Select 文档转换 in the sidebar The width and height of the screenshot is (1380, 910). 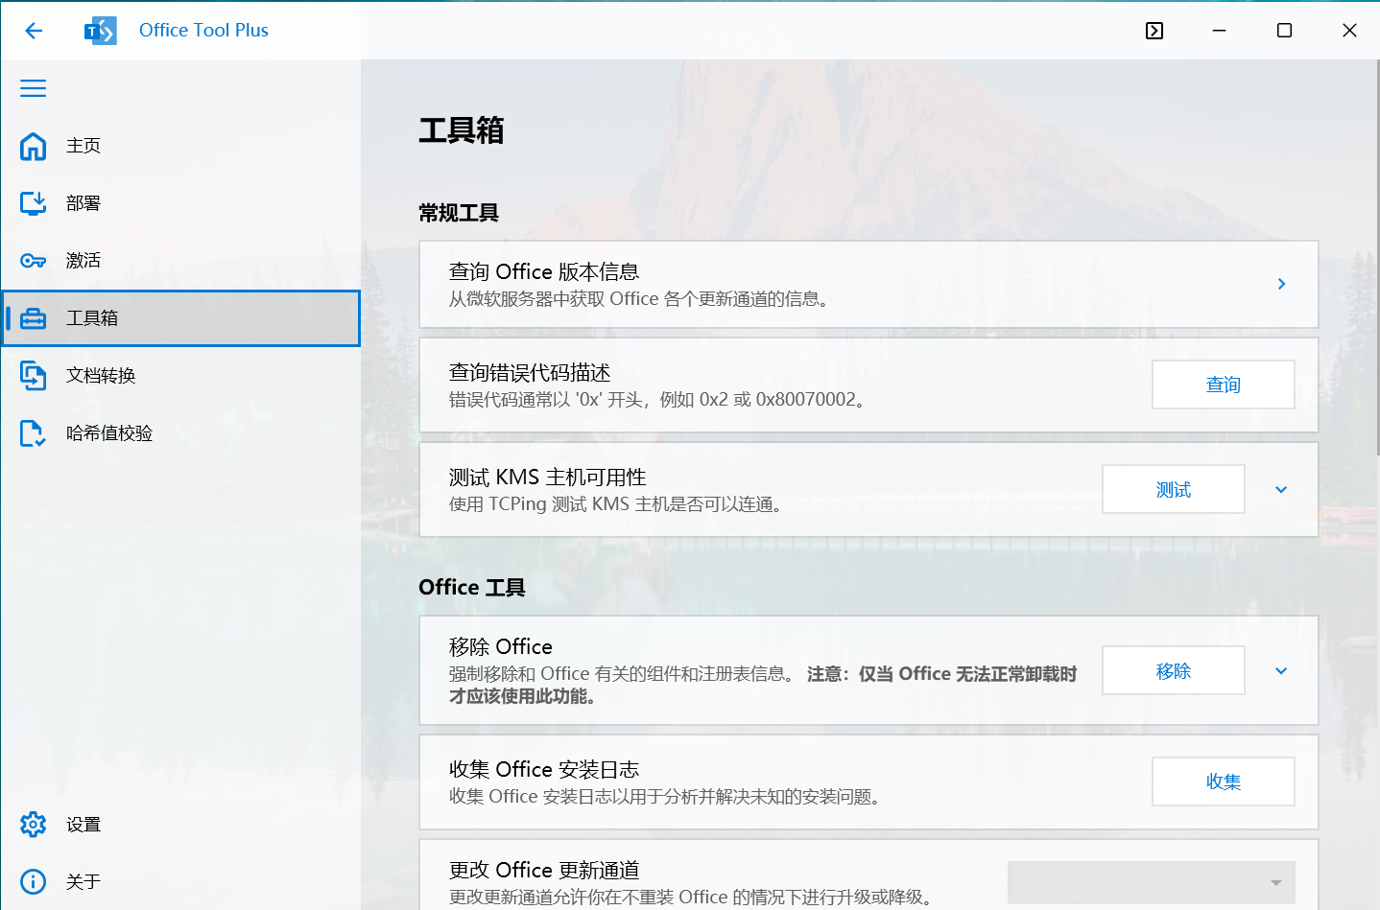coord(180,376)
